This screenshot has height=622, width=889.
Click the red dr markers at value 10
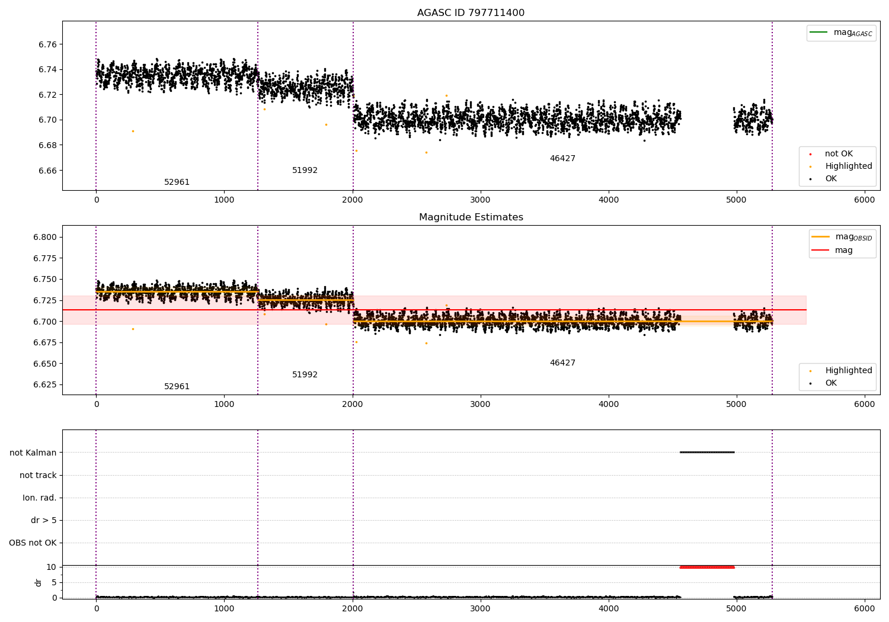707,567
